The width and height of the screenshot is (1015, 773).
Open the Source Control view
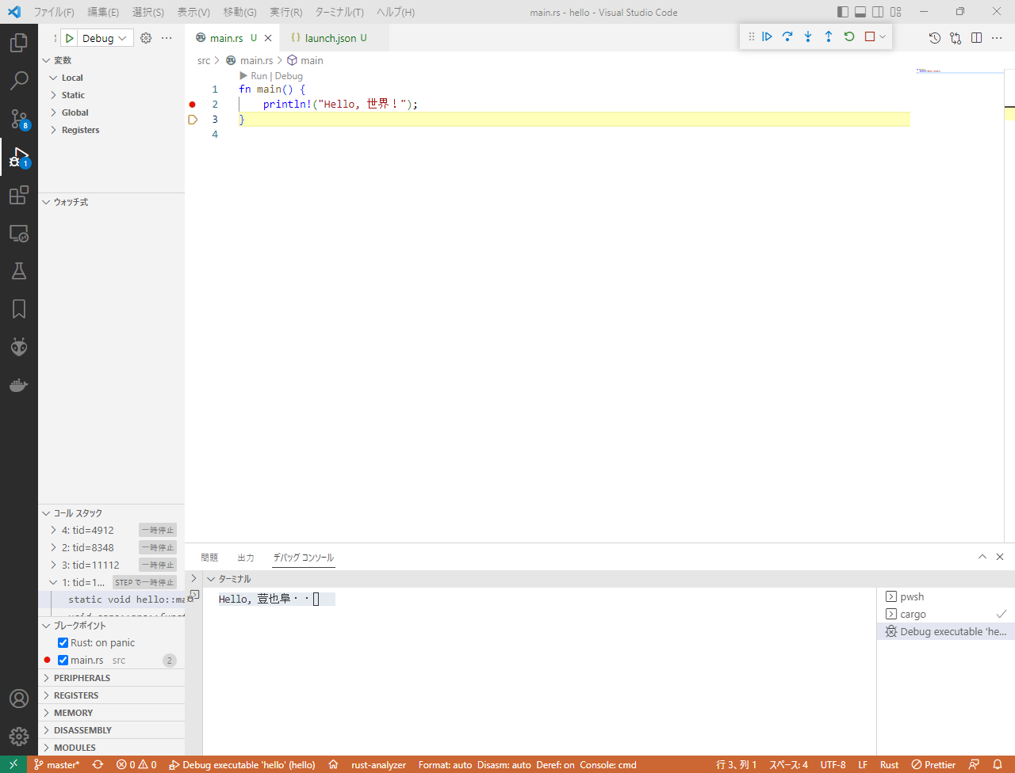pos(19,119)
